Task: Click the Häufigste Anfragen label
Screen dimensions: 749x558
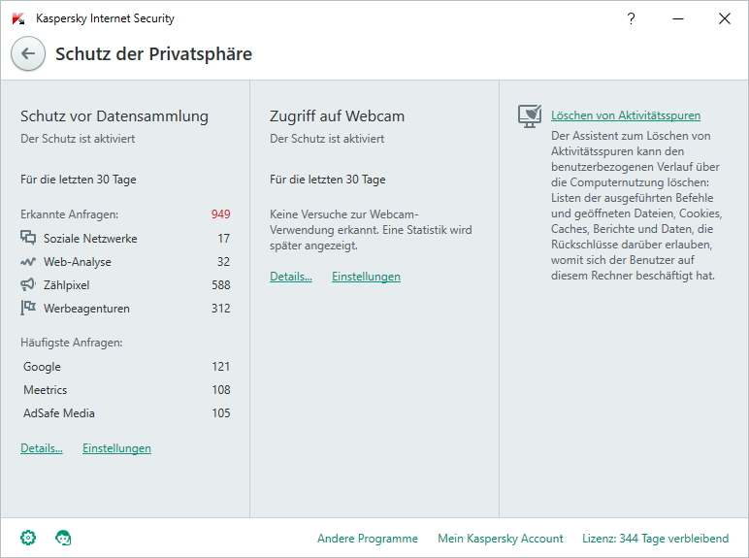Action: [x=71, y=343]
